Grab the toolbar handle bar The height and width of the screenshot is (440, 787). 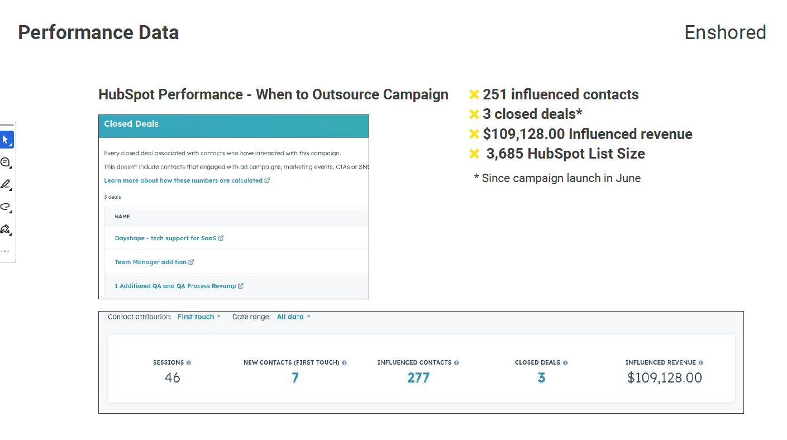(7, 125)
